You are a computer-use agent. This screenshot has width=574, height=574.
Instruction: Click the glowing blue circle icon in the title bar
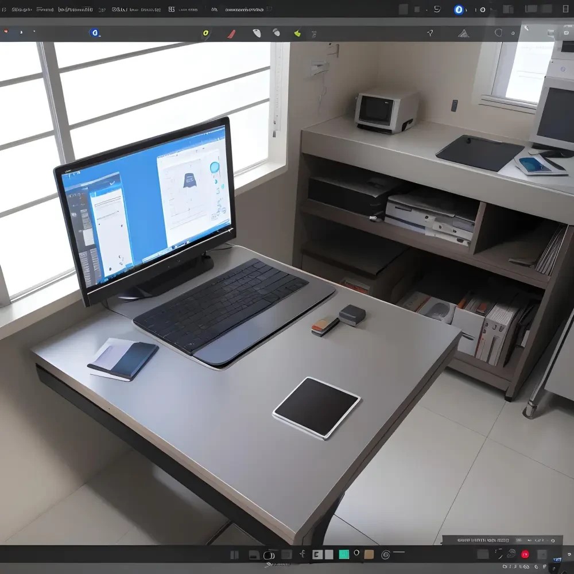click(459, 9)
